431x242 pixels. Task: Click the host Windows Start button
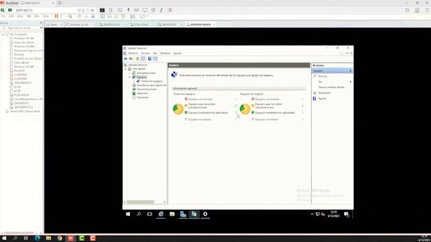coord(4,238)
